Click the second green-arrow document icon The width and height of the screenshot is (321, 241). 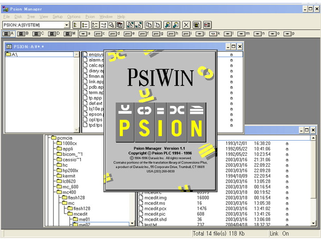tap(176, 25)
